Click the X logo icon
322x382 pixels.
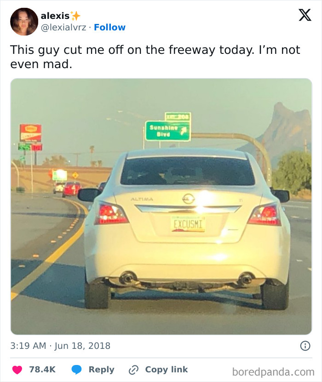[305, 15]
